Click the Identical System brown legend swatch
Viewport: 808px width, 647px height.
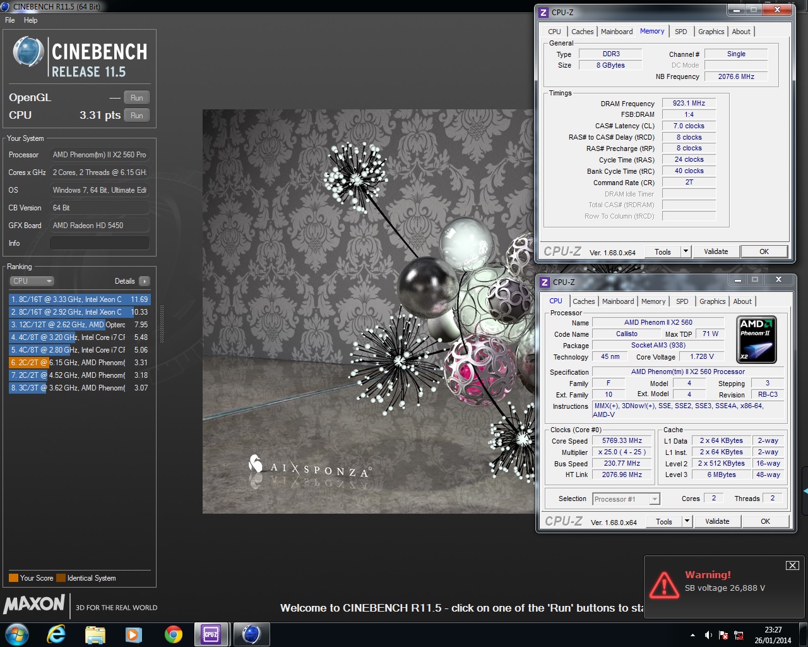point(61,578)
